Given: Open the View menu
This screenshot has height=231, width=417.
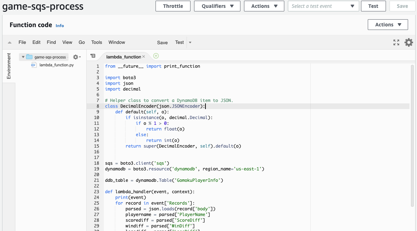Looking at the screenshot, I should tap(67, 42).
